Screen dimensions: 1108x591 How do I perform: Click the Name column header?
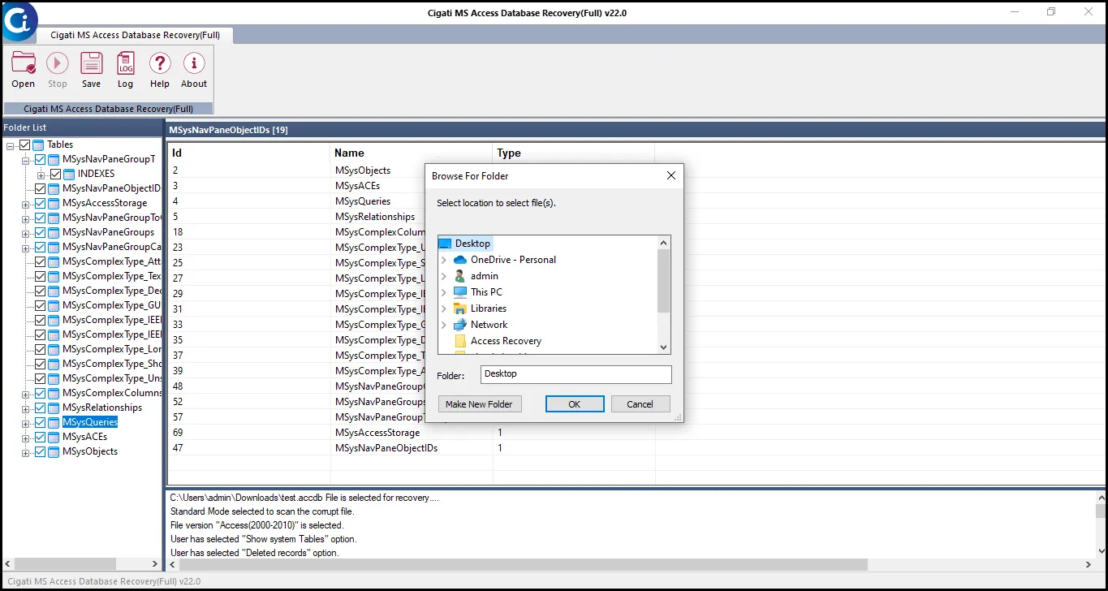click(x=412, y=153)
